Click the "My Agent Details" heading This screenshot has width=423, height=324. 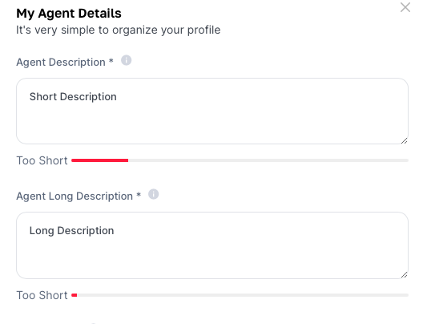click(x=69, y=13)
